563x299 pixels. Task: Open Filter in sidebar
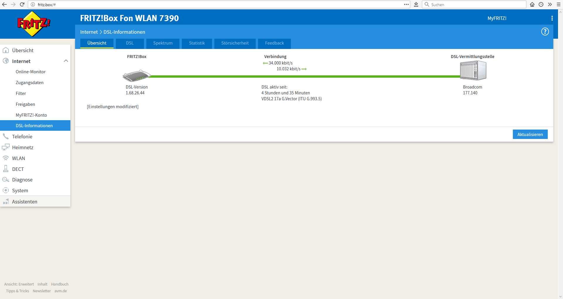pos(21,94)
